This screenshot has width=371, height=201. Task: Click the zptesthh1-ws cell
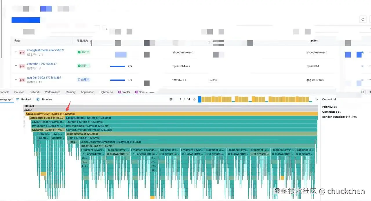(x=181, y=66)
